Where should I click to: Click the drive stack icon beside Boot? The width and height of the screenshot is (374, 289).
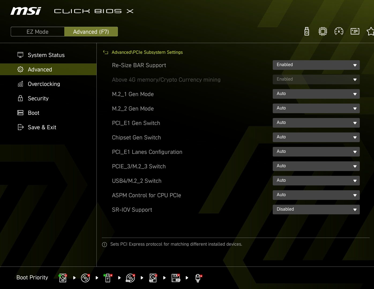click(20, 113)
